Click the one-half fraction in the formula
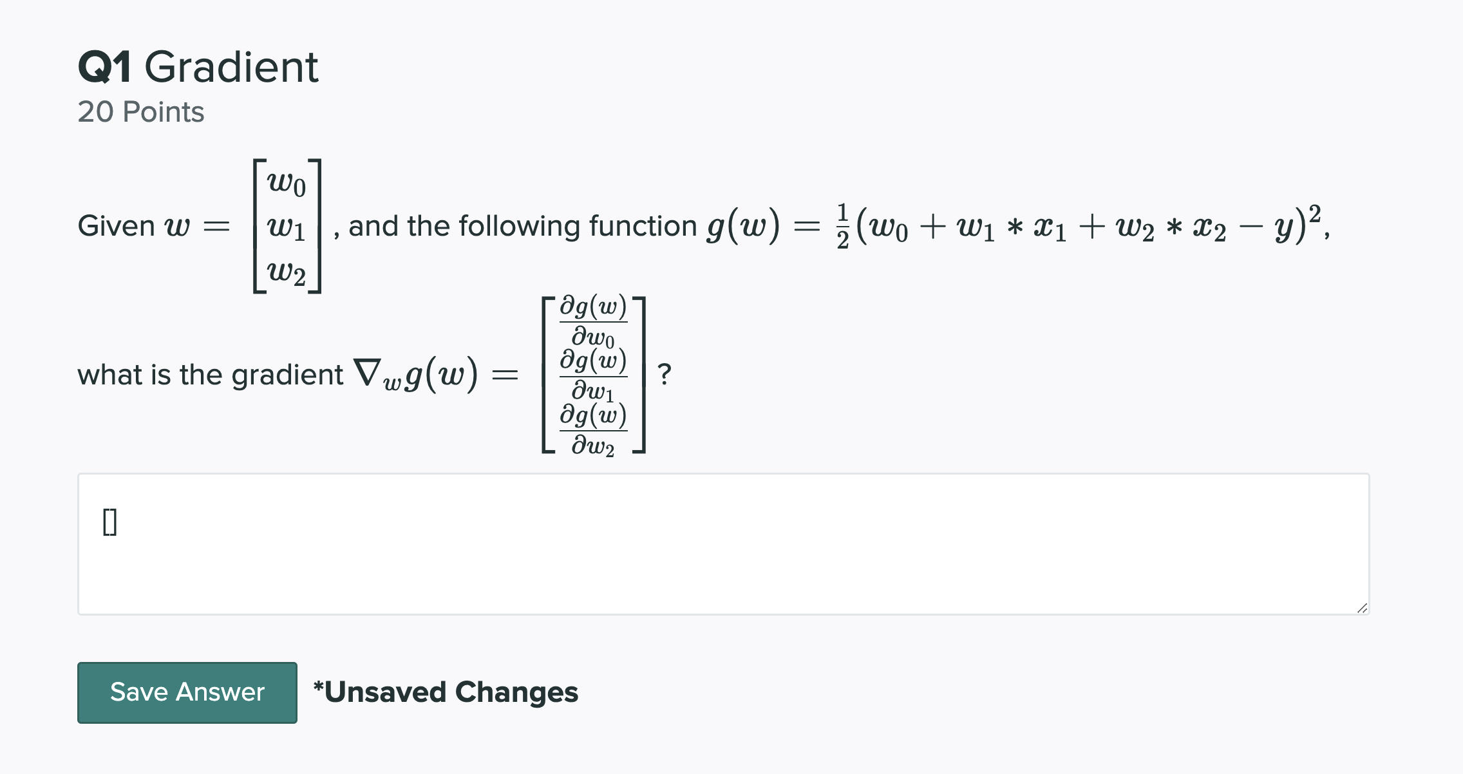Screen dimensions: 1463x774 tap(844, 227)
